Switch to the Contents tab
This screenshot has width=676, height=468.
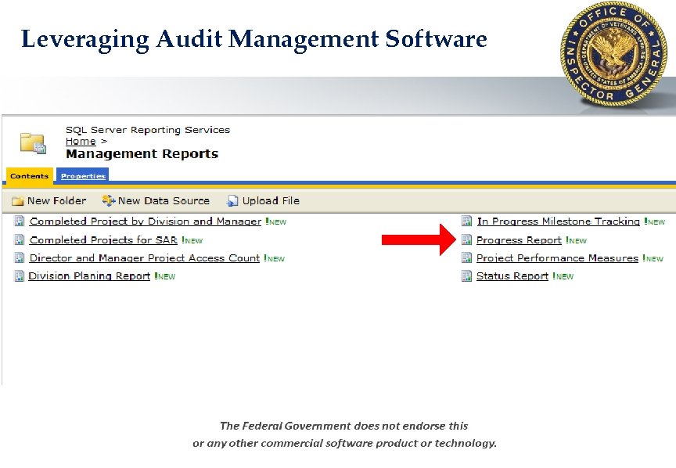pos(29,176)
